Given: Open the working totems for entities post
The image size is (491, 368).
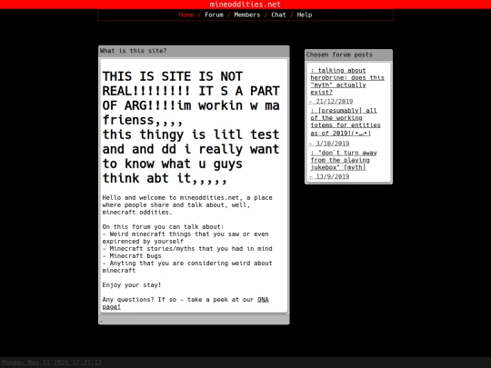Looking at the screenshot, I should tap(346, 122).
